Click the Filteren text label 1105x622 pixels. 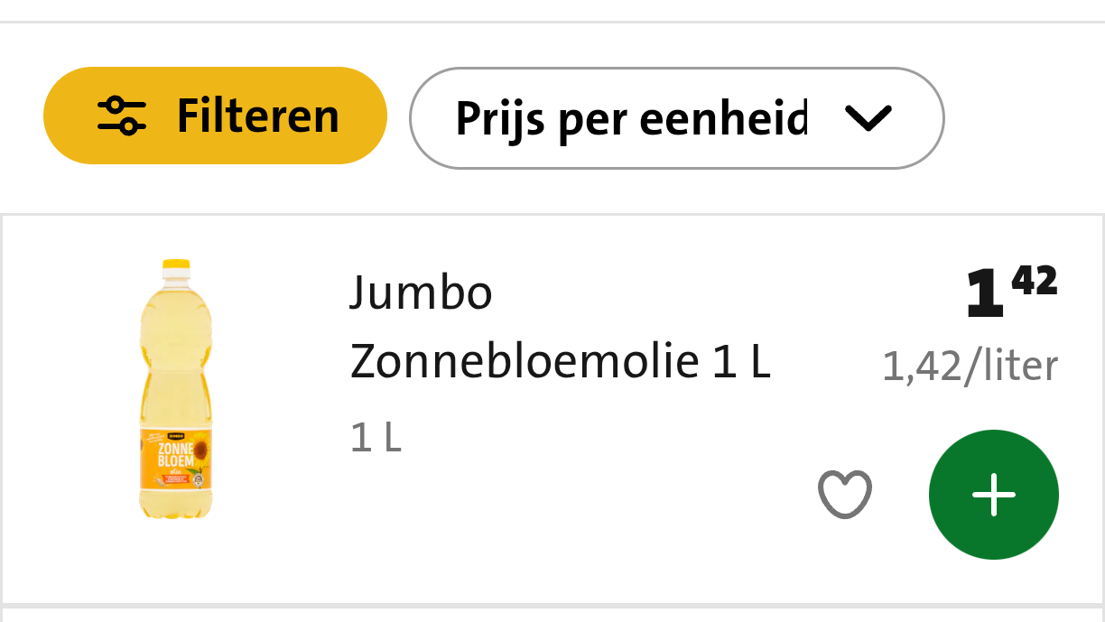[x=257, y=116]
